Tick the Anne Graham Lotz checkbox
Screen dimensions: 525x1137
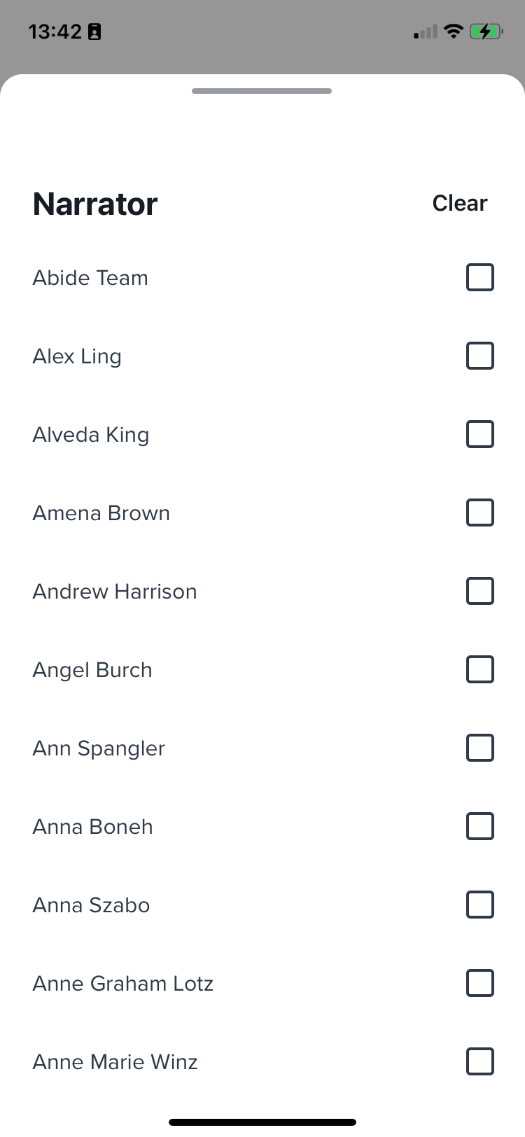[480, 983]
